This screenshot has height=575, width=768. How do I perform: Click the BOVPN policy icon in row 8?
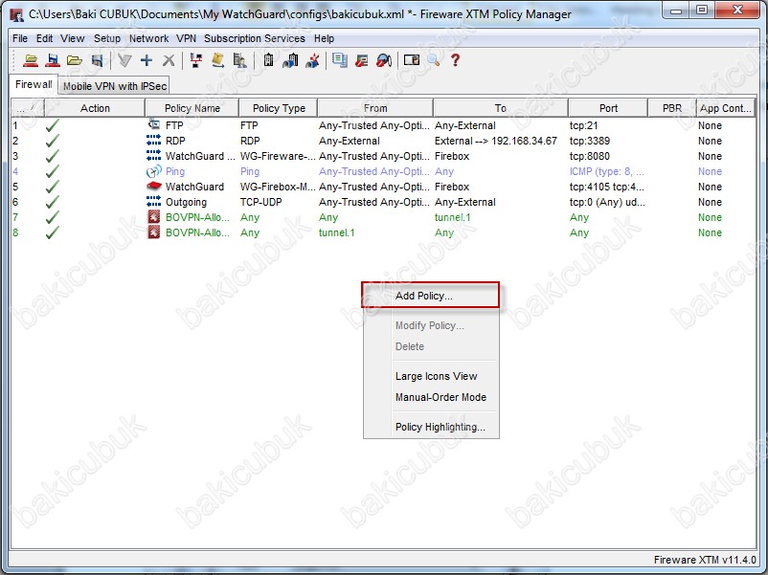(x=154, y=232)
